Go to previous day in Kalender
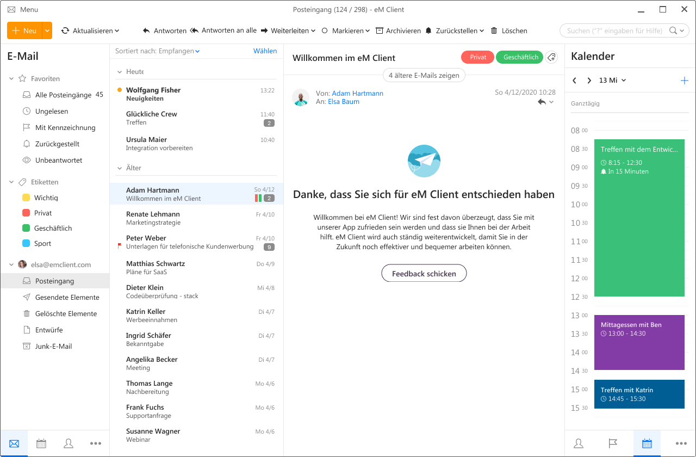The width and height of the screenshot is (696, 457). pyautogui.click(x=575, y=81)
